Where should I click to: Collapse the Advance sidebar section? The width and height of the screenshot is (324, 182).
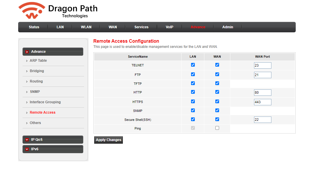point(53,52)
